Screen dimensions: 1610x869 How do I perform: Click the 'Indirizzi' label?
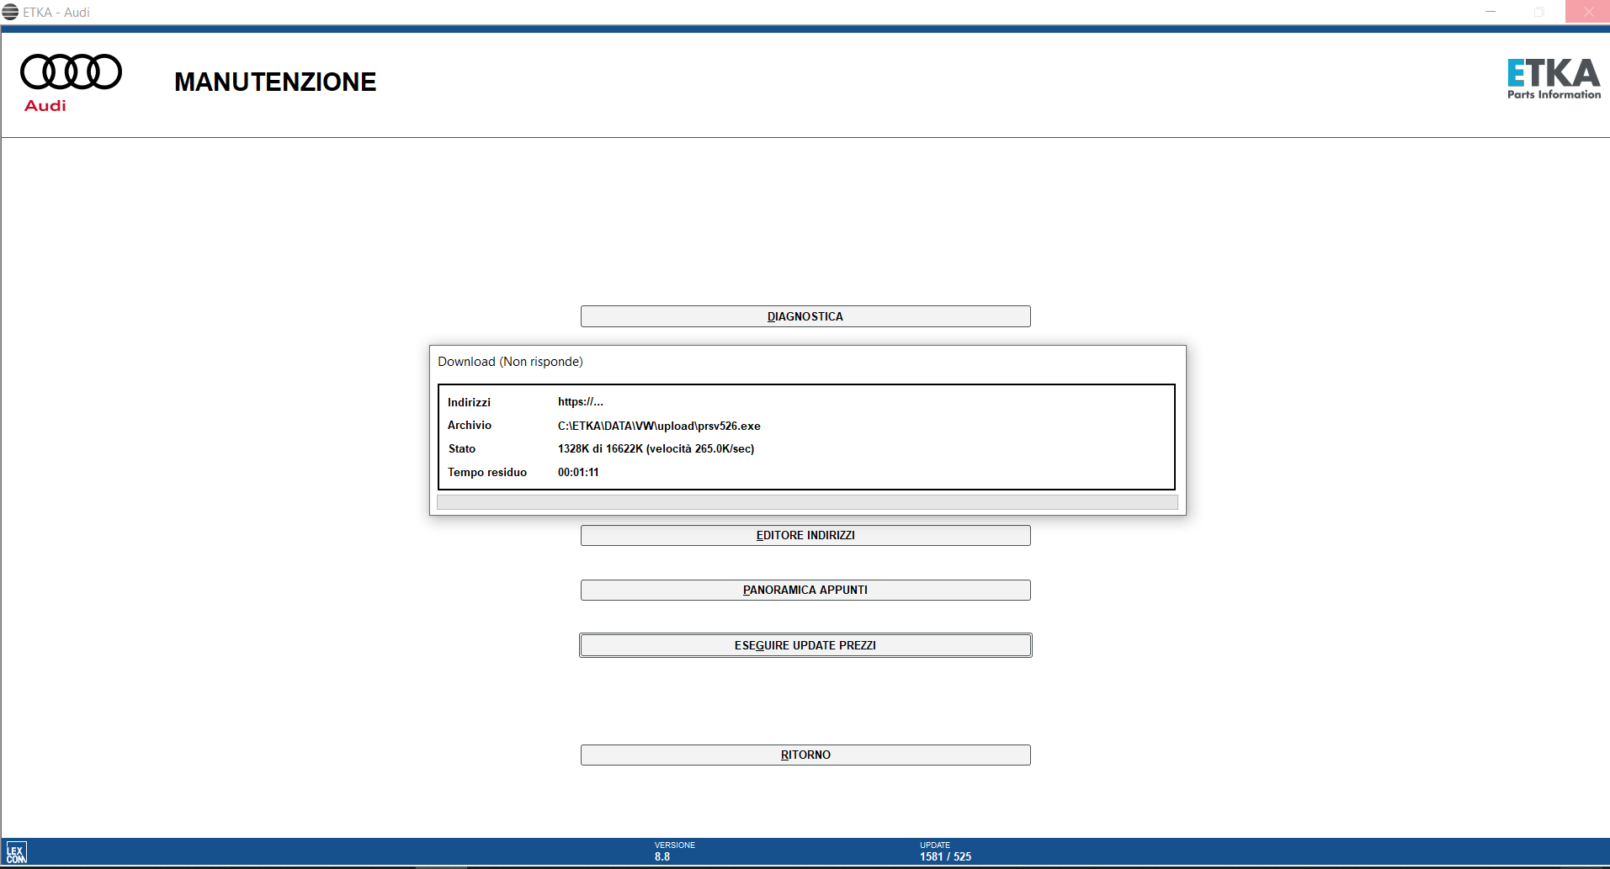[x=469, y=402]
